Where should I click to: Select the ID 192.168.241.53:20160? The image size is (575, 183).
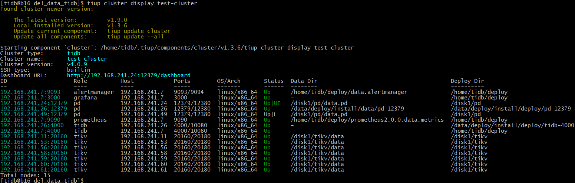pos(34,142)
